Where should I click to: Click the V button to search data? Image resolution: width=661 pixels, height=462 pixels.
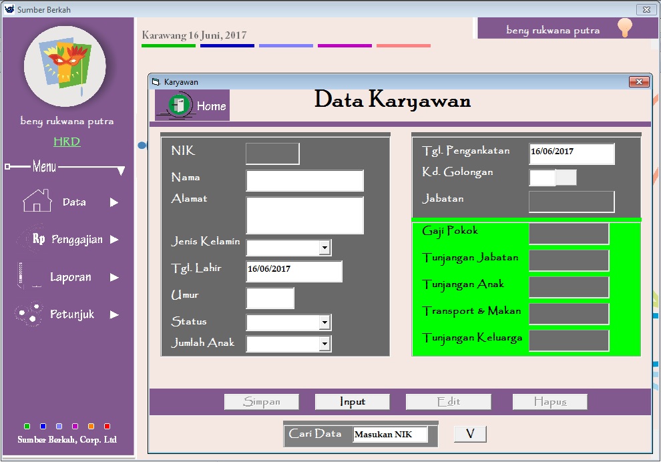point(469,433)
